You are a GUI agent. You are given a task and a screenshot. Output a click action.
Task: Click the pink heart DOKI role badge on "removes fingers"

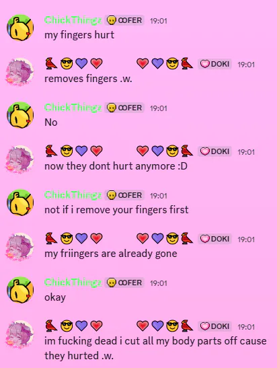214,64
